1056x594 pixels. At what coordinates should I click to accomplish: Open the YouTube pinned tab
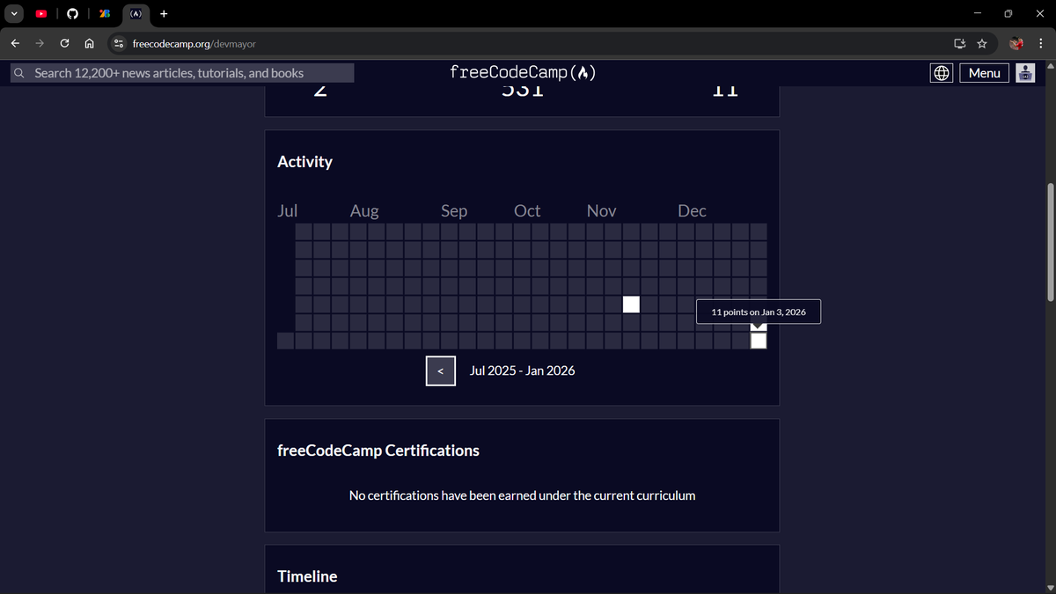[x=42, y=13]
